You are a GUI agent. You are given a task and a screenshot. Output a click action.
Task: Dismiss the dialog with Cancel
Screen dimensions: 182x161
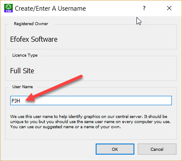(157, 149)
